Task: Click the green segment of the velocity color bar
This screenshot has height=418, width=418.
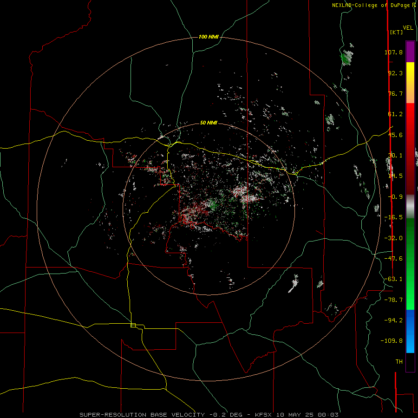Action: [410, 264]
